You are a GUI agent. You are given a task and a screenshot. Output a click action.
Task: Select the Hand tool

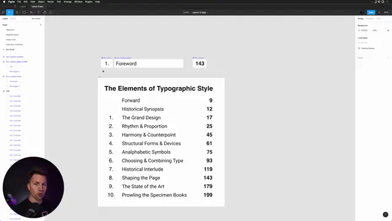(45, 12)
